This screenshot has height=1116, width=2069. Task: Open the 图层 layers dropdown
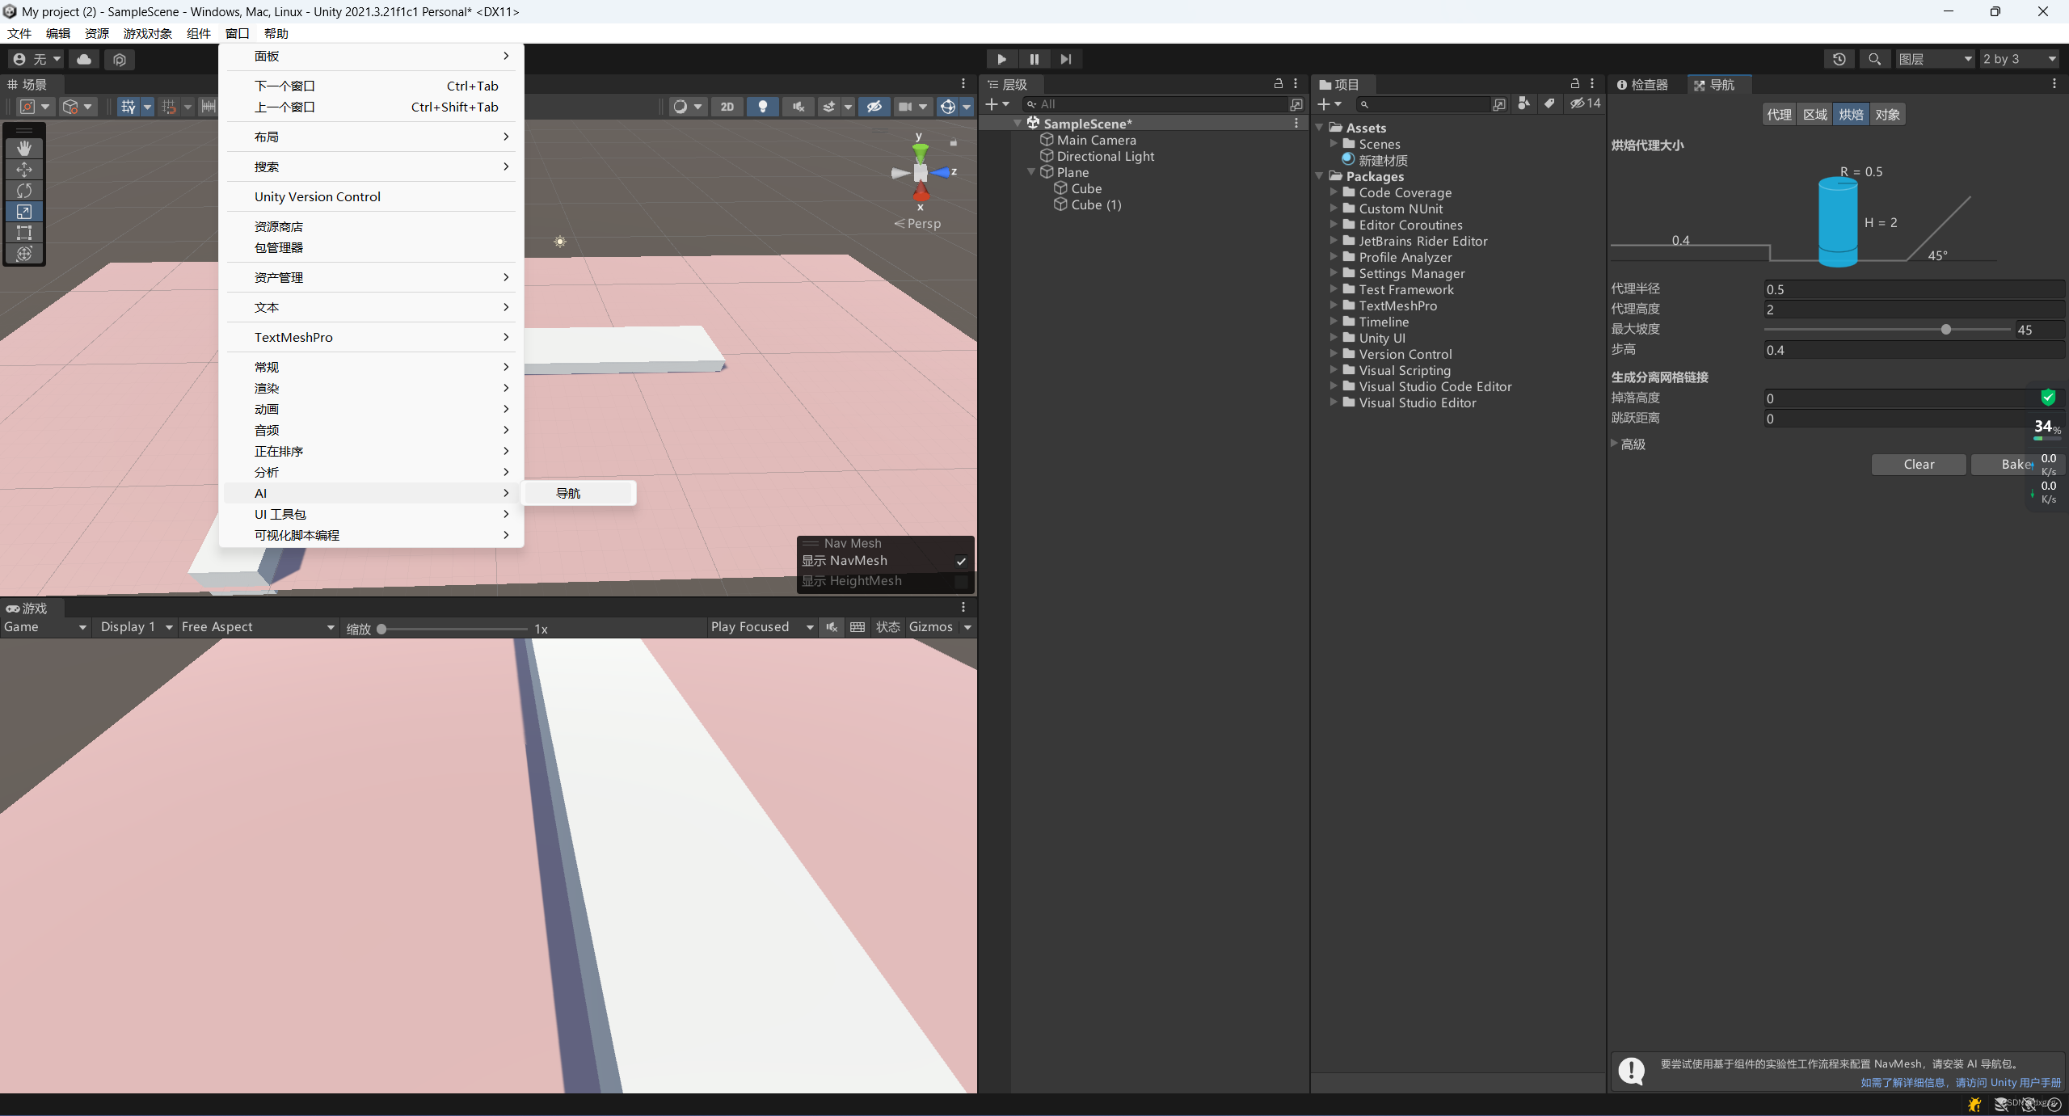(x=1935, y=59)
